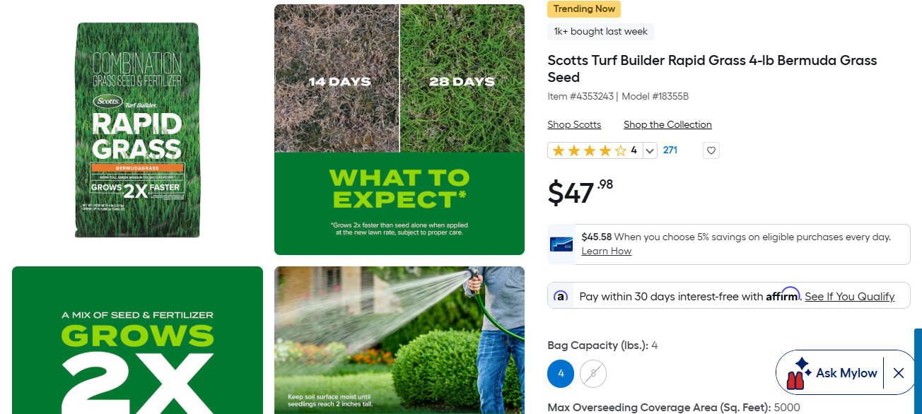Open the Grows 2X fertilizer image
The image size is (922, 414).
tap(137, 340)
